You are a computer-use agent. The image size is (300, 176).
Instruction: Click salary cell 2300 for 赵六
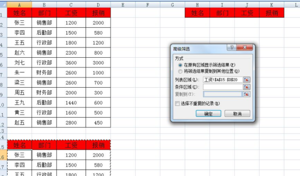point(71,52)
